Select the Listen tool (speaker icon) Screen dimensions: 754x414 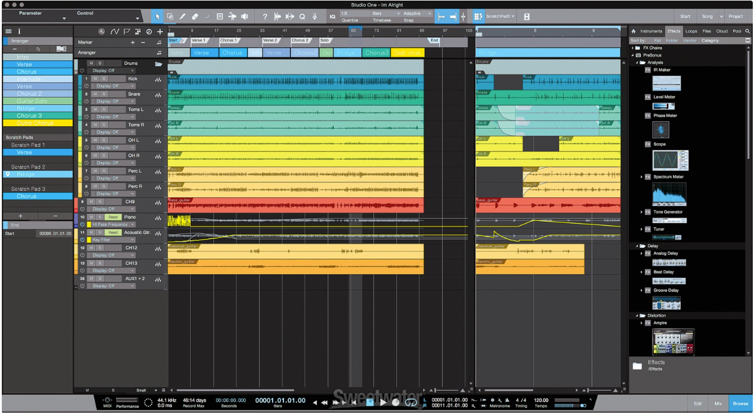[245, 16]
